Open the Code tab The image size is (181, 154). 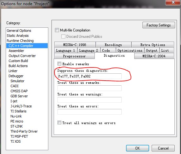pos(108,50)
